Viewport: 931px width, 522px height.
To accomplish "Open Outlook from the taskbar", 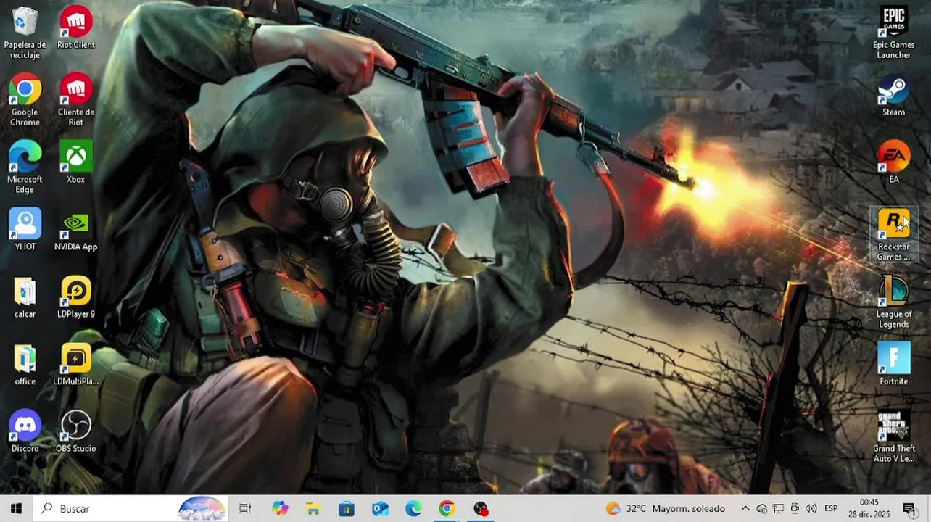I will coord(380,508).
